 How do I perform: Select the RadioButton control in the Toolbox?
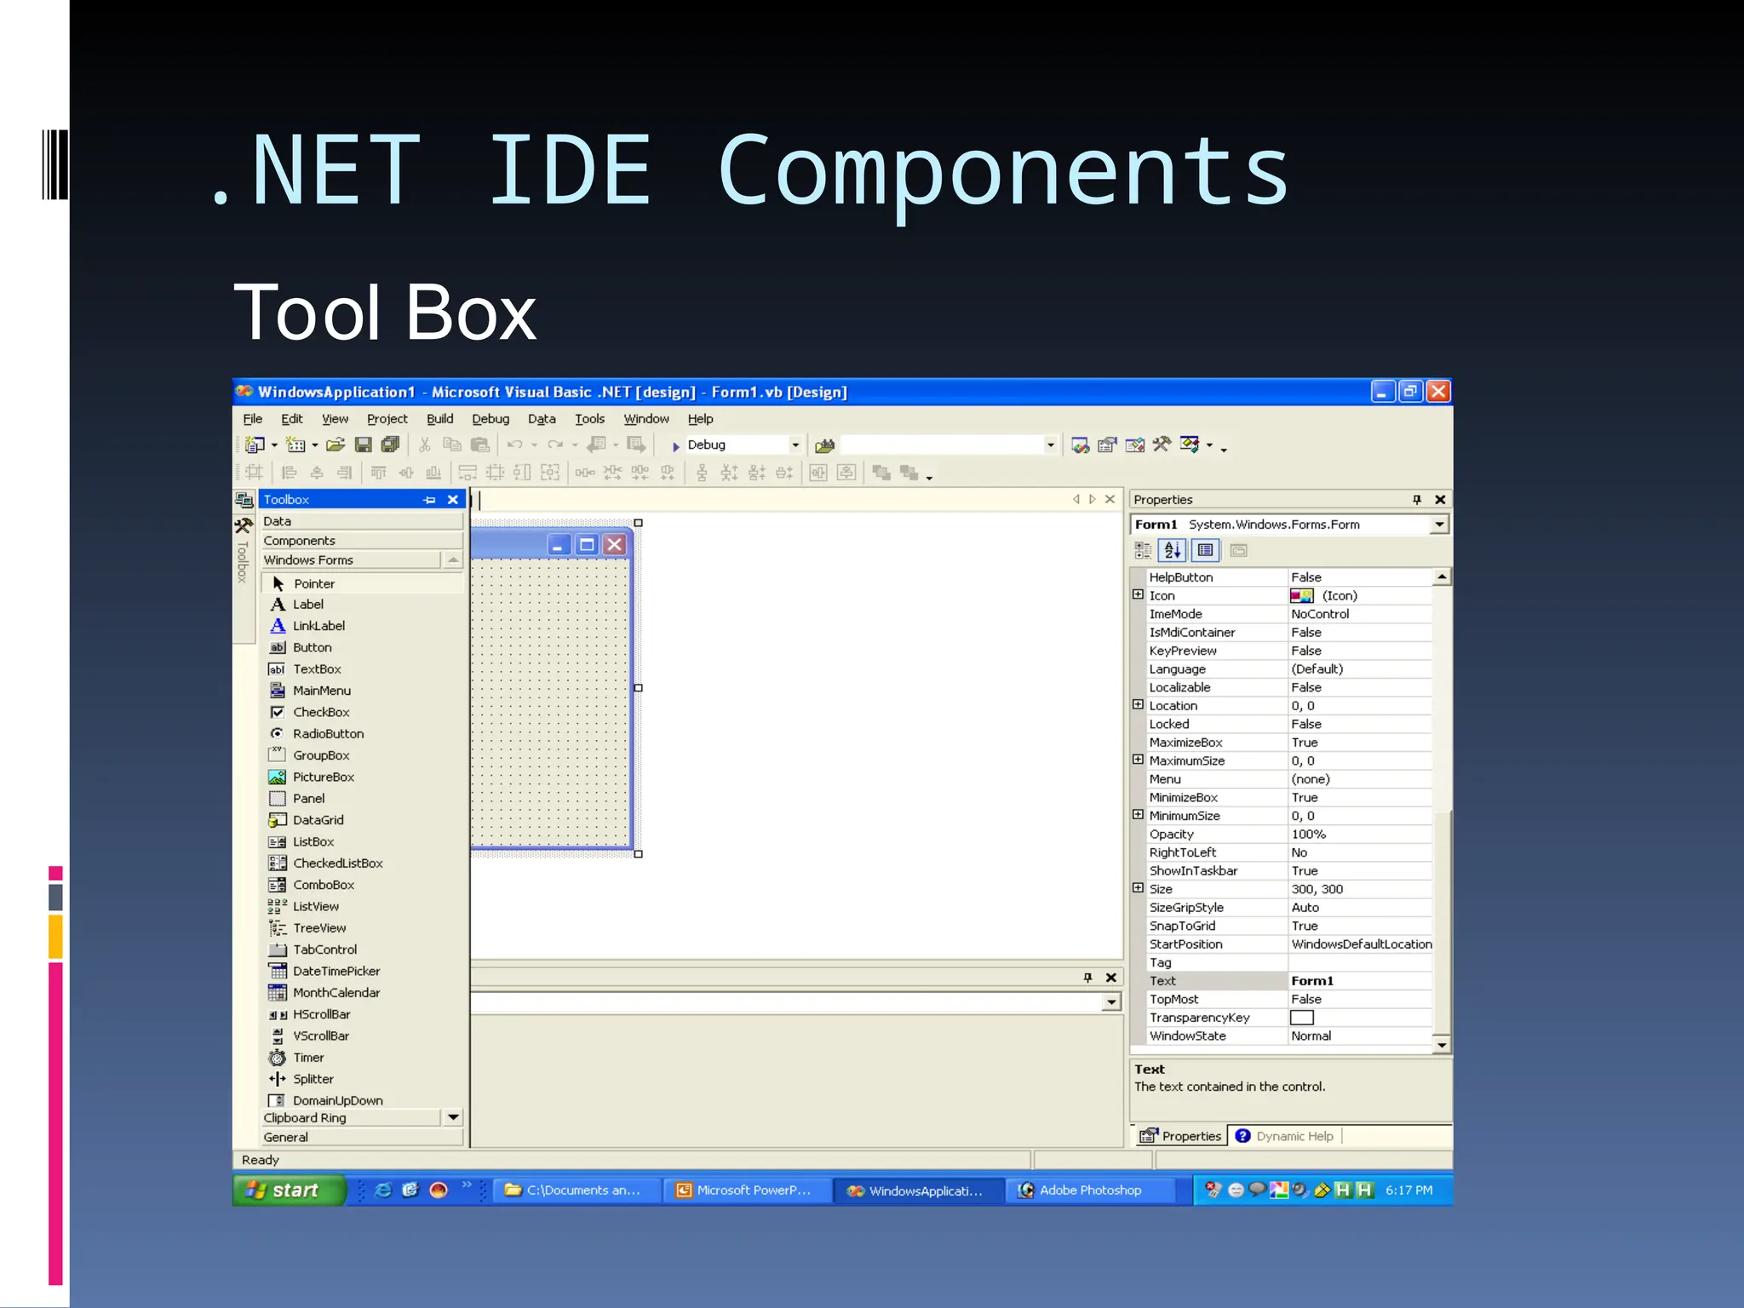[x=364, y=733]
